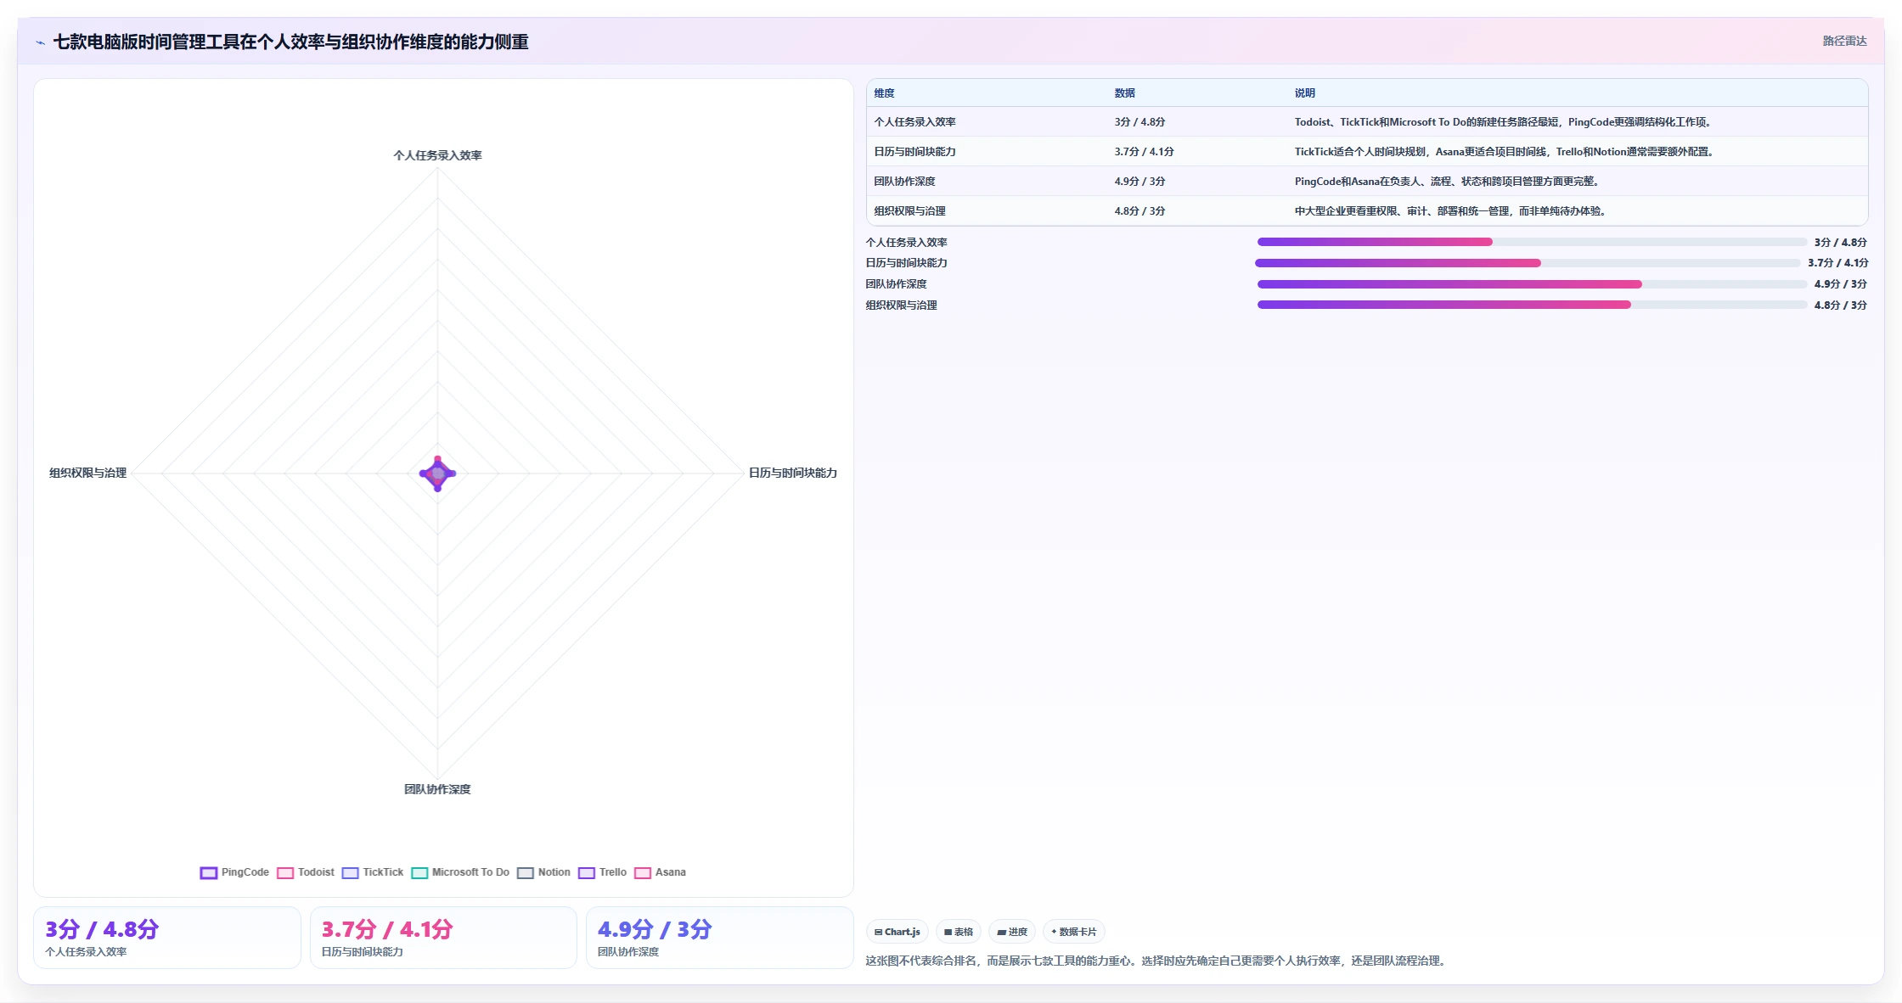Click the 3分 / 4.8分 data card

pos(167,938)
